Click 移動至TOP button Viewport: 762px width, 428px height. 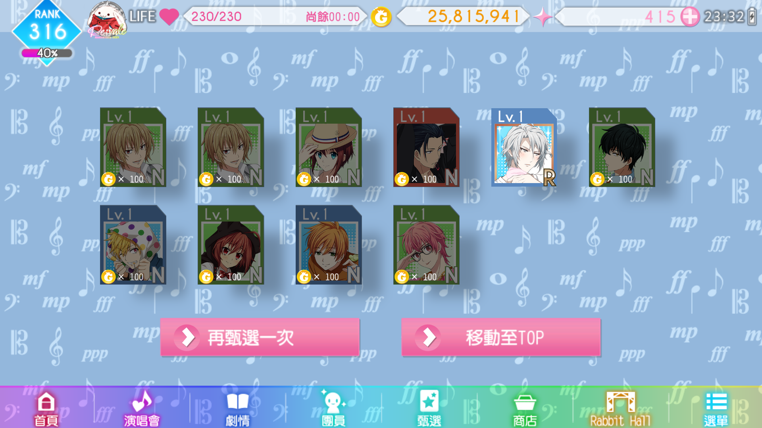point(501,337)
